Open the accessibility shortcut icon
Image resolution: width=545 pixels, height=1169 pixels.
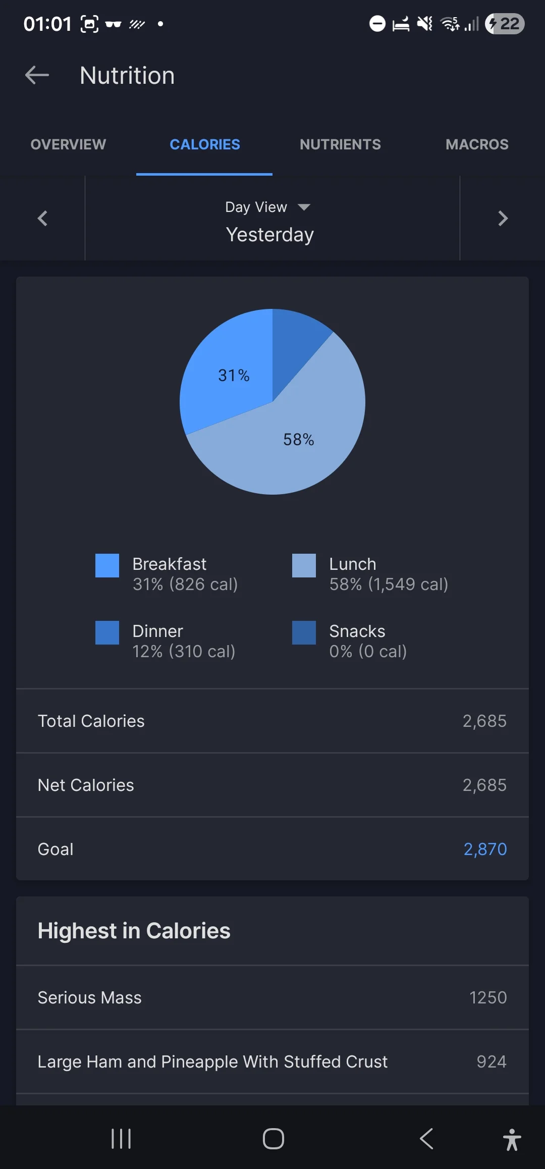point(512,1140)
